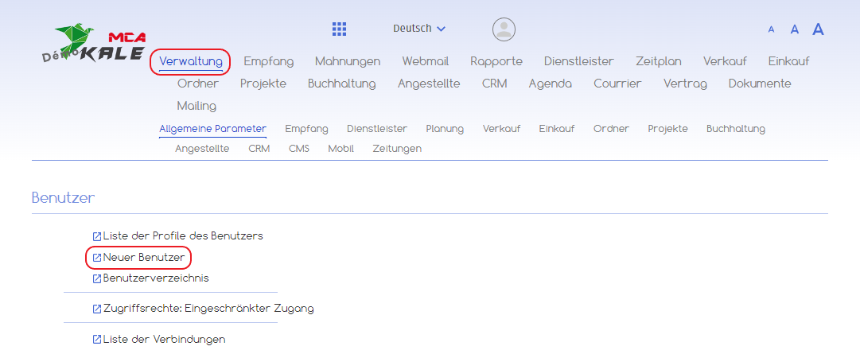Click the Neuer Benutzer link
Screen dimensions: 860x354
144,258
